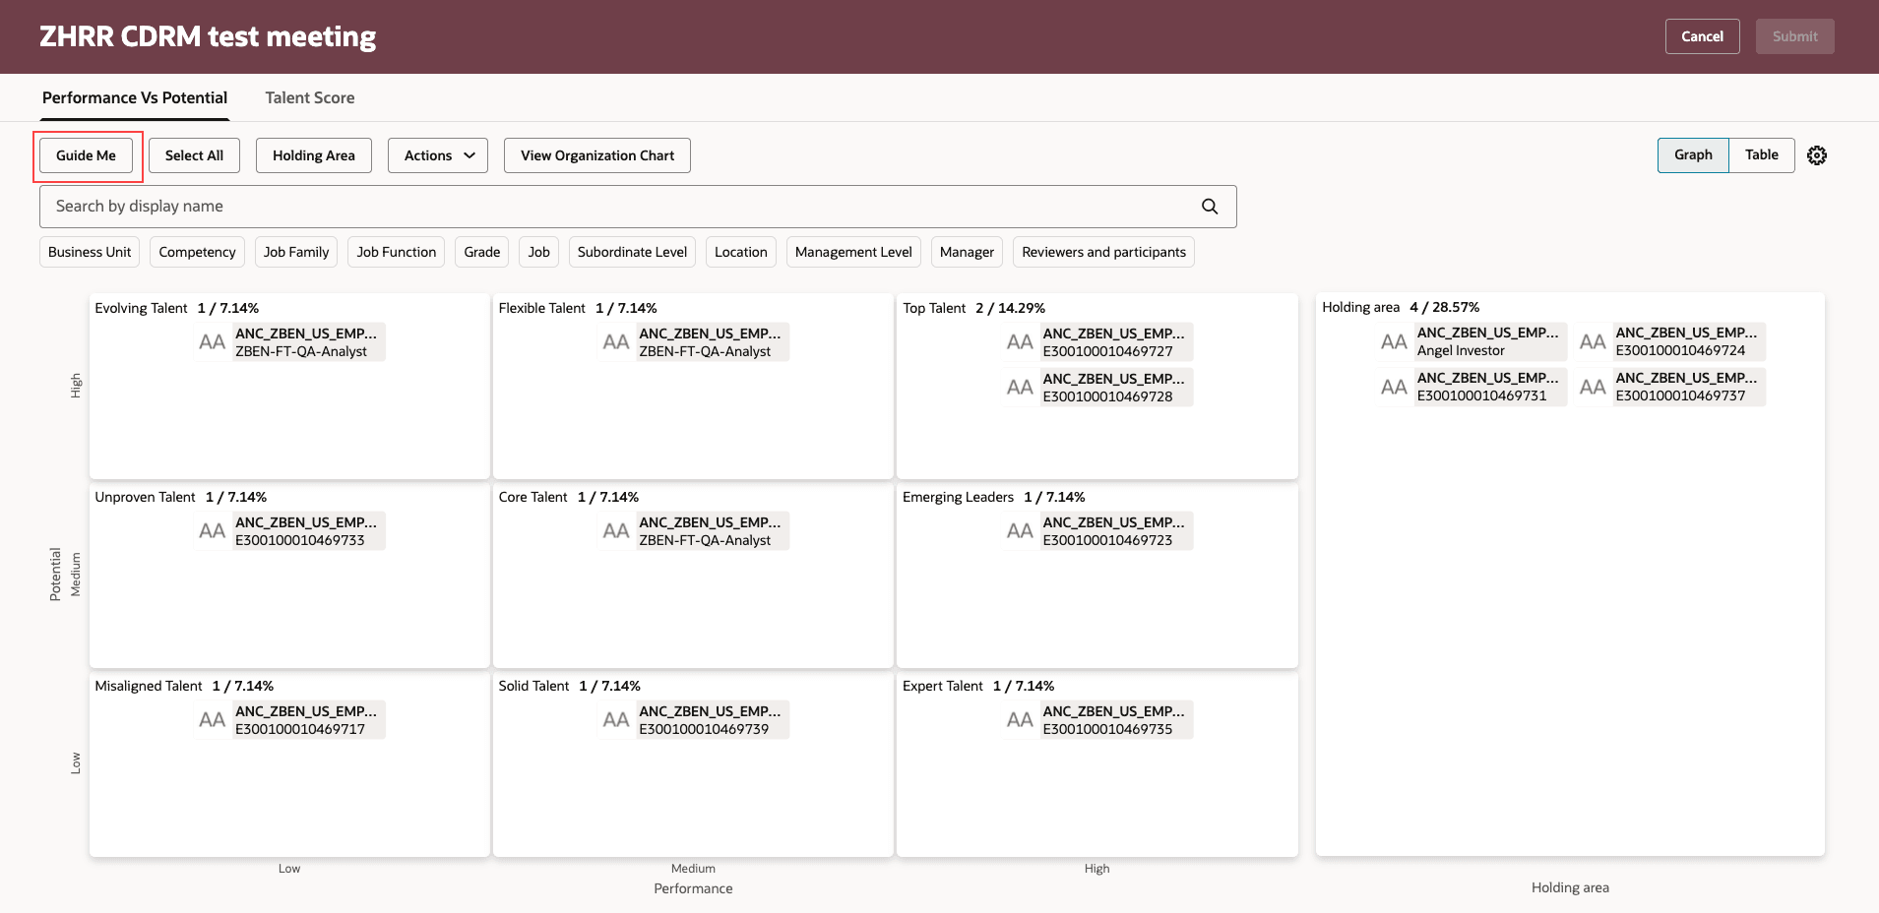
Task: Toggle the Reviewers and participants filter
Action: [1102, 252]
